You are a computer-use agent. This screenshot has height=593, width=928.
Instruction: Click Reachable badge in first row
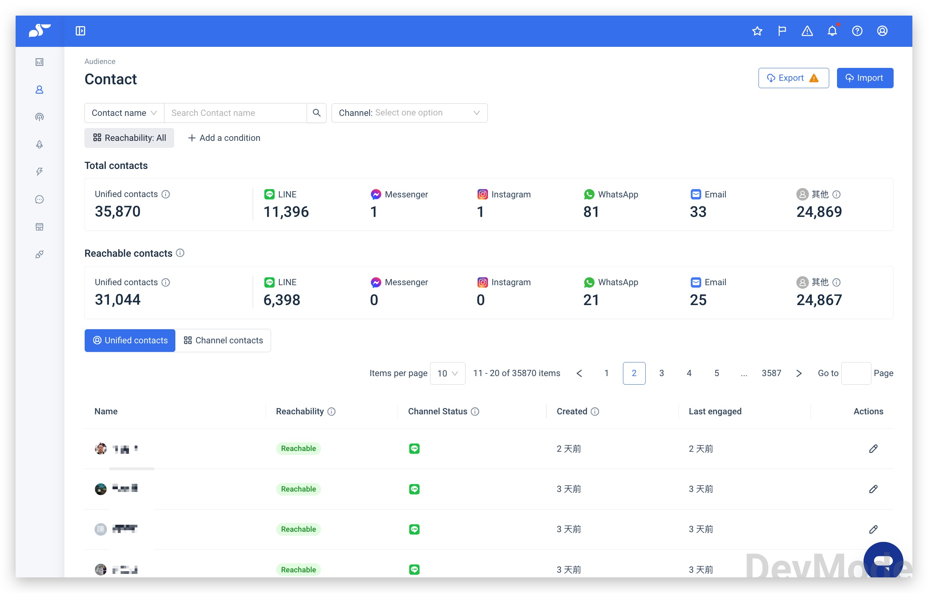tap(298, 449)
